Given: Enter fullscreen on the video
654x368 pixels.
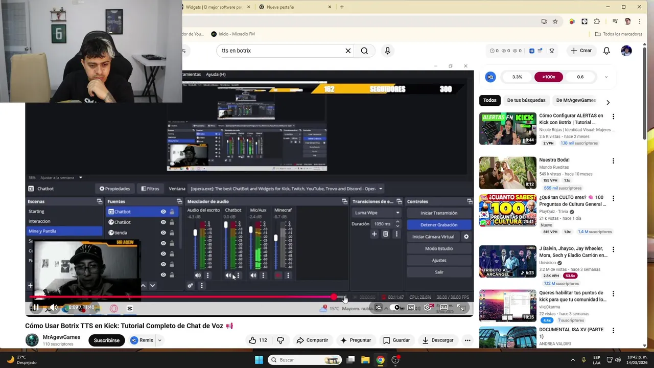Looking at the screenshot, I should pos(460,308).
